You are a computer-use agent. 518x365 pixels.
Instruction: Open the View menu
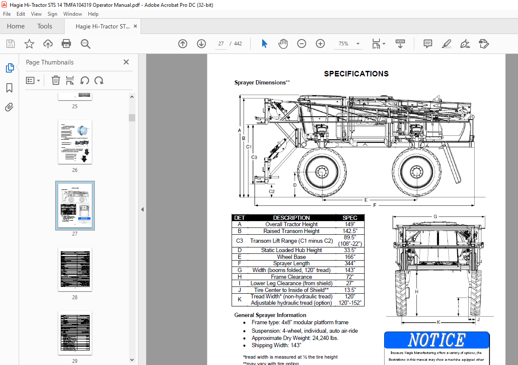pyautogui.click(x=36, y=14)
